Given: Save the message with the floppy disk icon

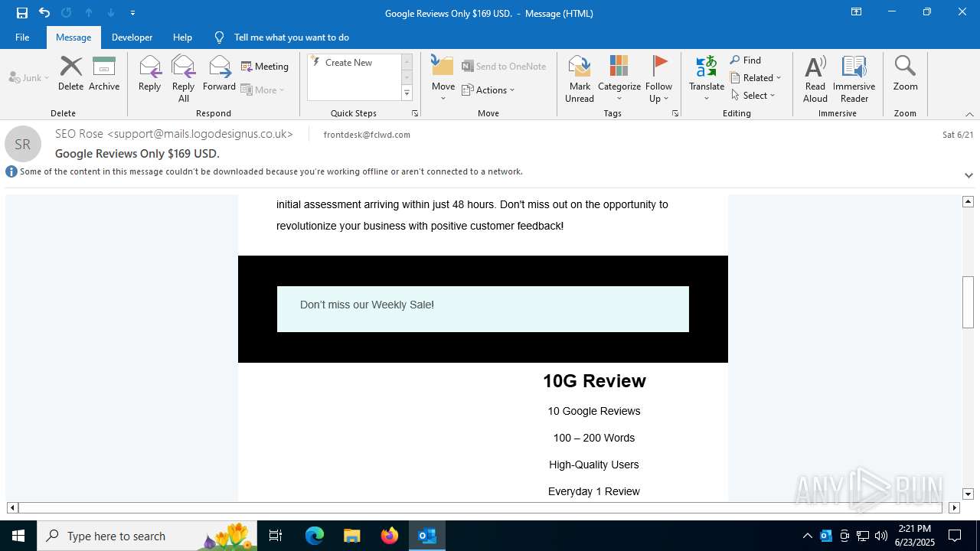Looking at the screenshot, I should (x=22, y=12).
